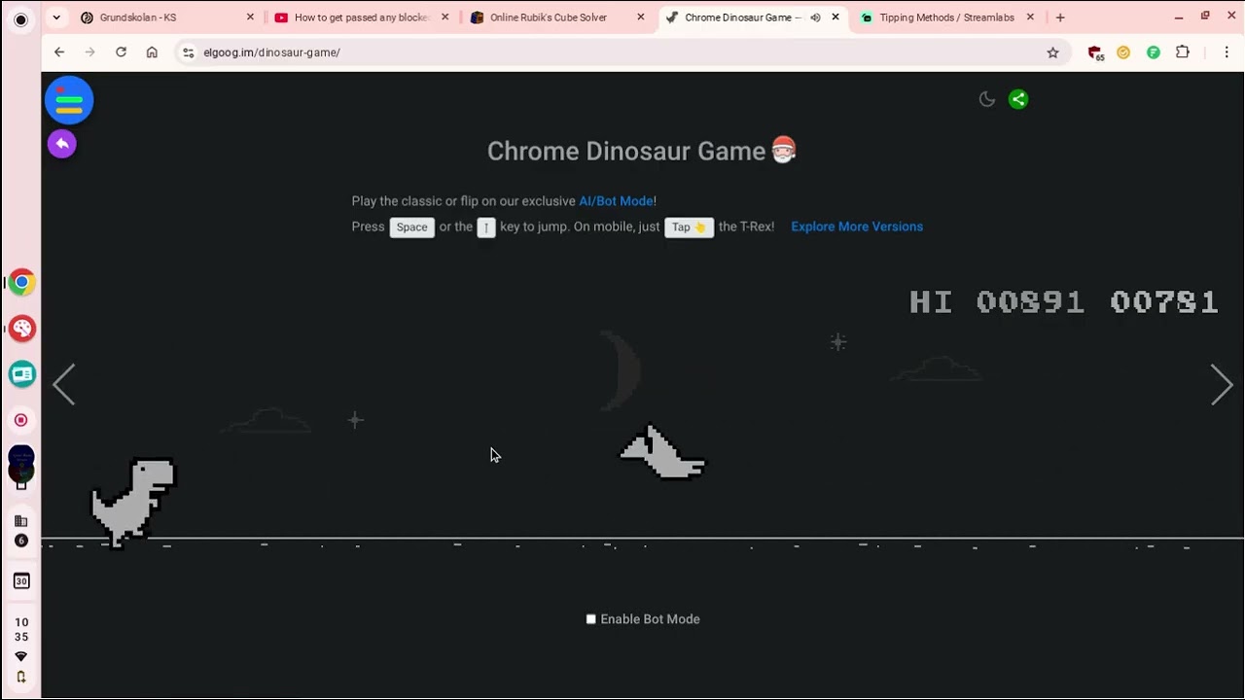Open a new tab with plus button
This screenshot has height=700, width=1245.
1060,17
